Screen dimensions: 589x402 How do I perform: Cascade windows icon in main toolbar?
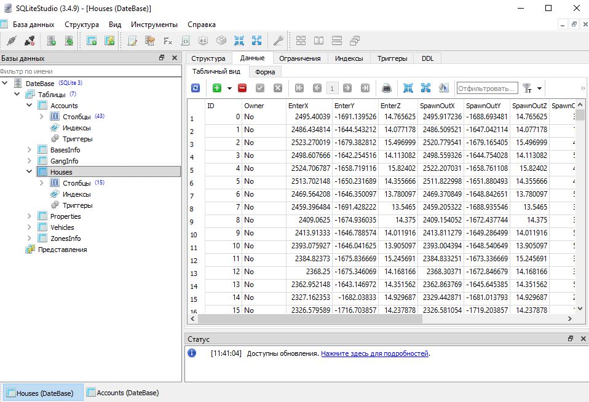(x=355, y=41)
